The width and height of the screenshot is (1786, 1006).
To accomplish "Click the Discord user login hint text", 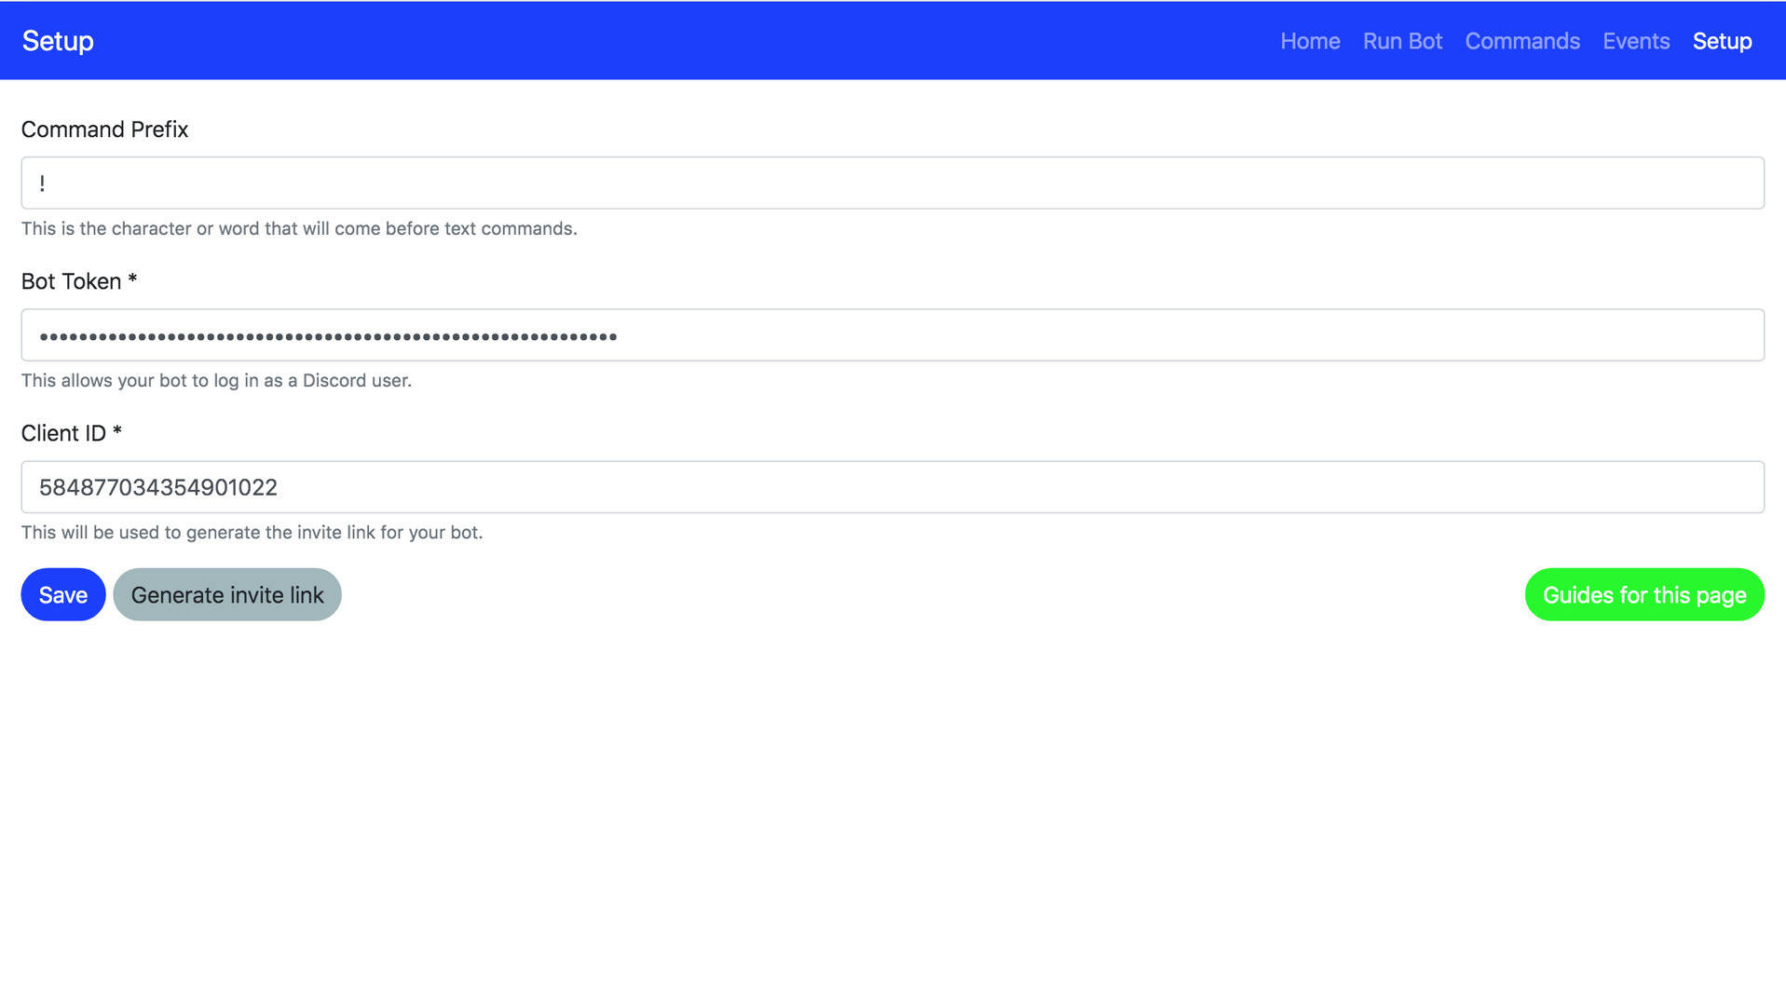I will tap(216, 381).
